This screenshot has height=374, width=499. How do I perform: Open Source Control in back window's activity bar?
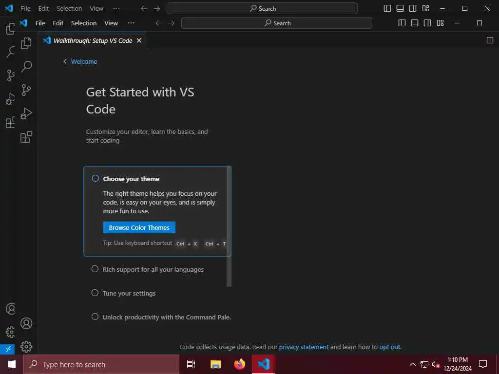[x=11, y=75]
